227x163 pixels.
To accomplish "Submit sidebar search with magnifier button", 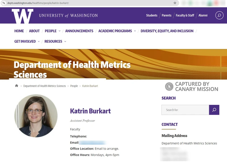I will (x=214, y=110).
